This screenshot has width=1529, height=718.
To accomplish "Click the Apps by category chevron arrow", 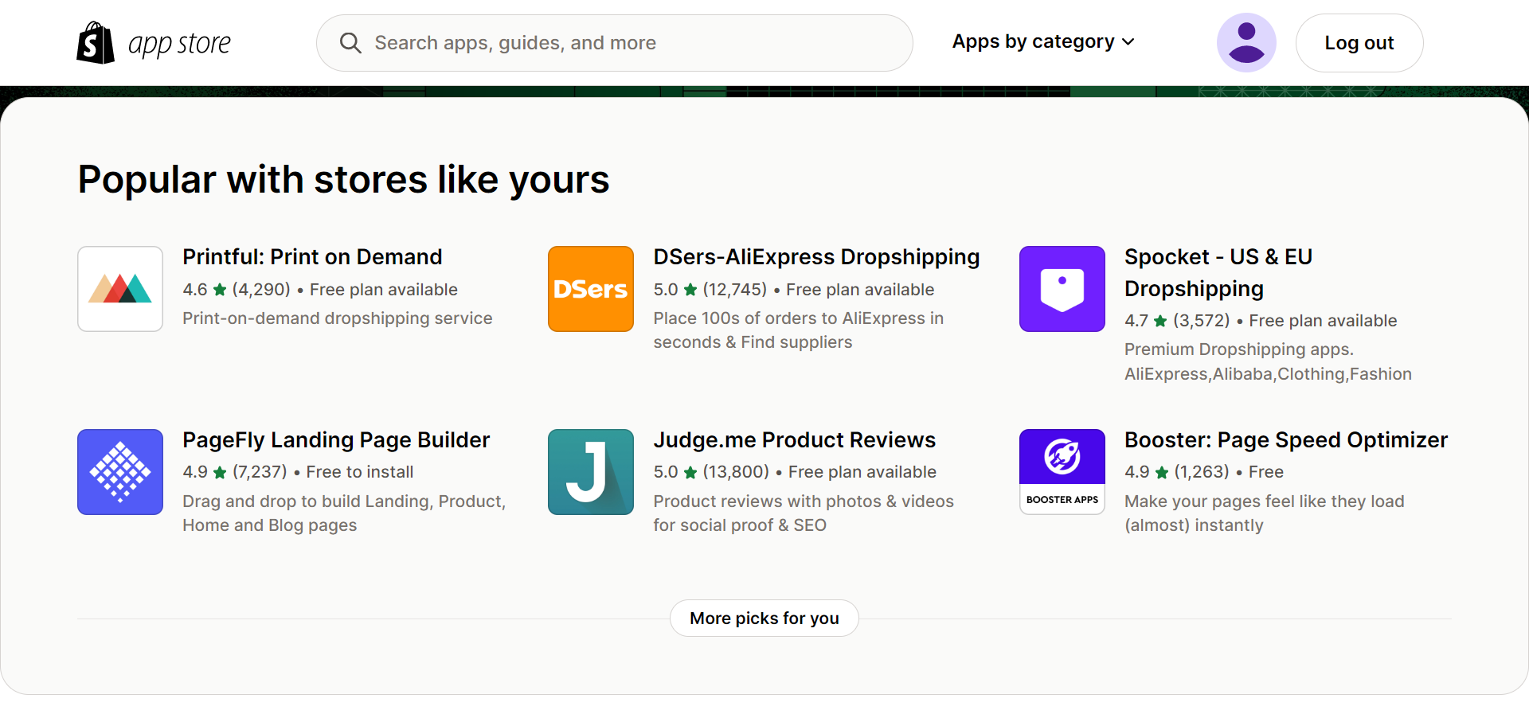I will click(x=1128, y=42).
